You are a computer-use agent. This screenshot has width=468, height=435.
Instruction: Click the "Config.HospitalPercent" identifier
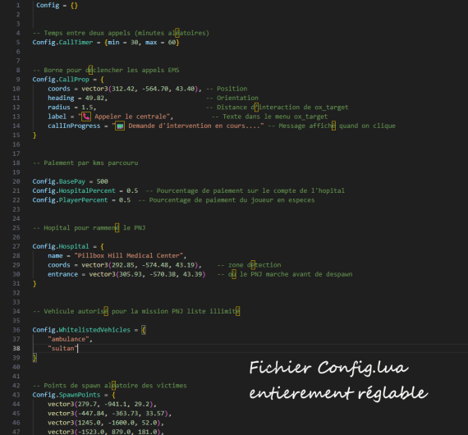click(74, 190)
